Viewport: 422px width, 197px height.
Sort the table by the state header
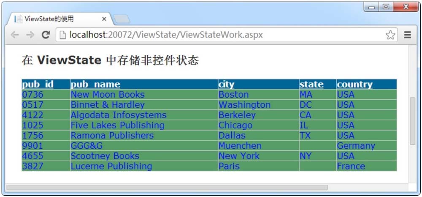pos(311,84)
